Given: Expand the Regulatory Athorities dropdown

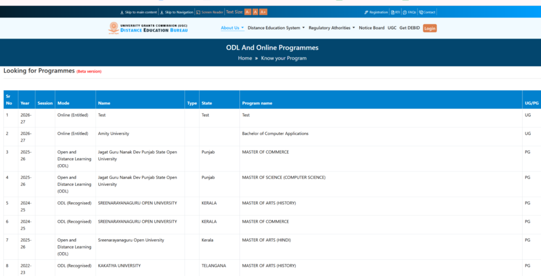Looking at the screenshot, I should [x=332, y=28].
